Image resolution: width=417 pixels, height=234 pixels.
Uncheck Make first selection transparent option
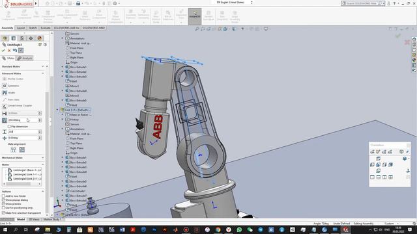point(3,213)
